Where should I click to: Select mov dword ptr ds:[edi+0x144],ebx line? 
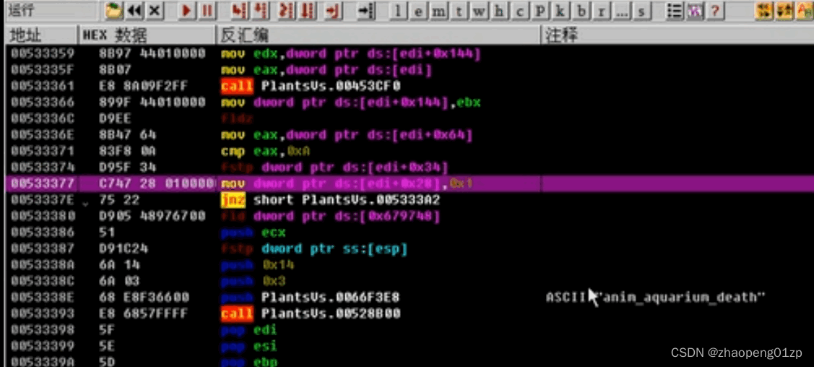pos(350,103)
